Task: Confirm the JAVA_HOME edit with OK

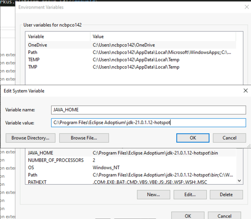Action: [193, 138]
